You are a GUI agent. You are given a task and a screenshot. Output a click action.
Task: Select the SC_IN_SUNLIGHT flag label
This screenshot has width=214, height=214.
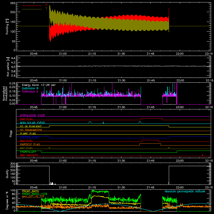click(x=31, y=126)
